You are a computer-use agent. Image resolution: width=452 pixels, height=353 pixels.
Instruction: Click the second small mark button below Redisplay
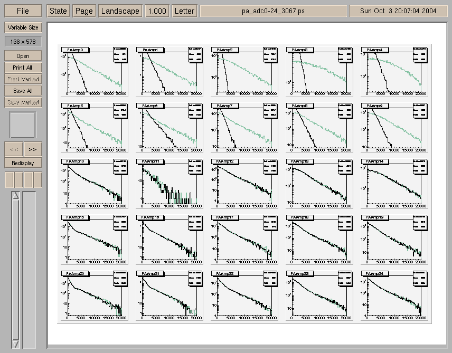[x=18, y=179]
